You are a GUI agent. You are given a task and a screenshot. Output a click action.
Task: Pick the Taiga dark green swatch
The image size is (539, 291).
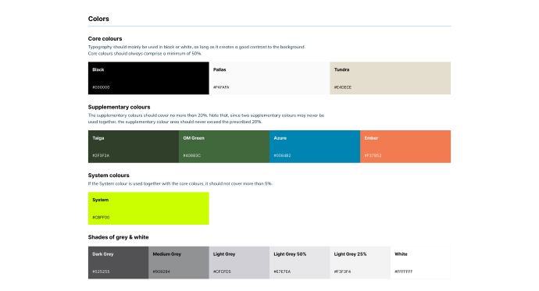pos(134,147)
